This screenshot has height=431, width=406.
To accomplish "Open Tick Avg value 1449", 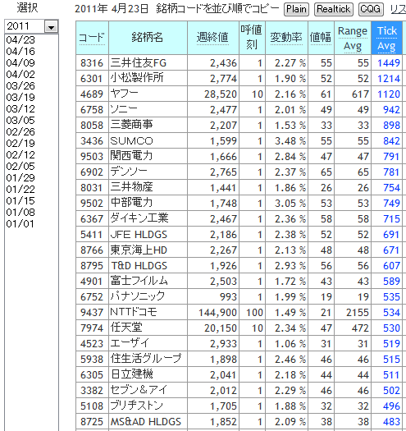I will coord(389,63).
